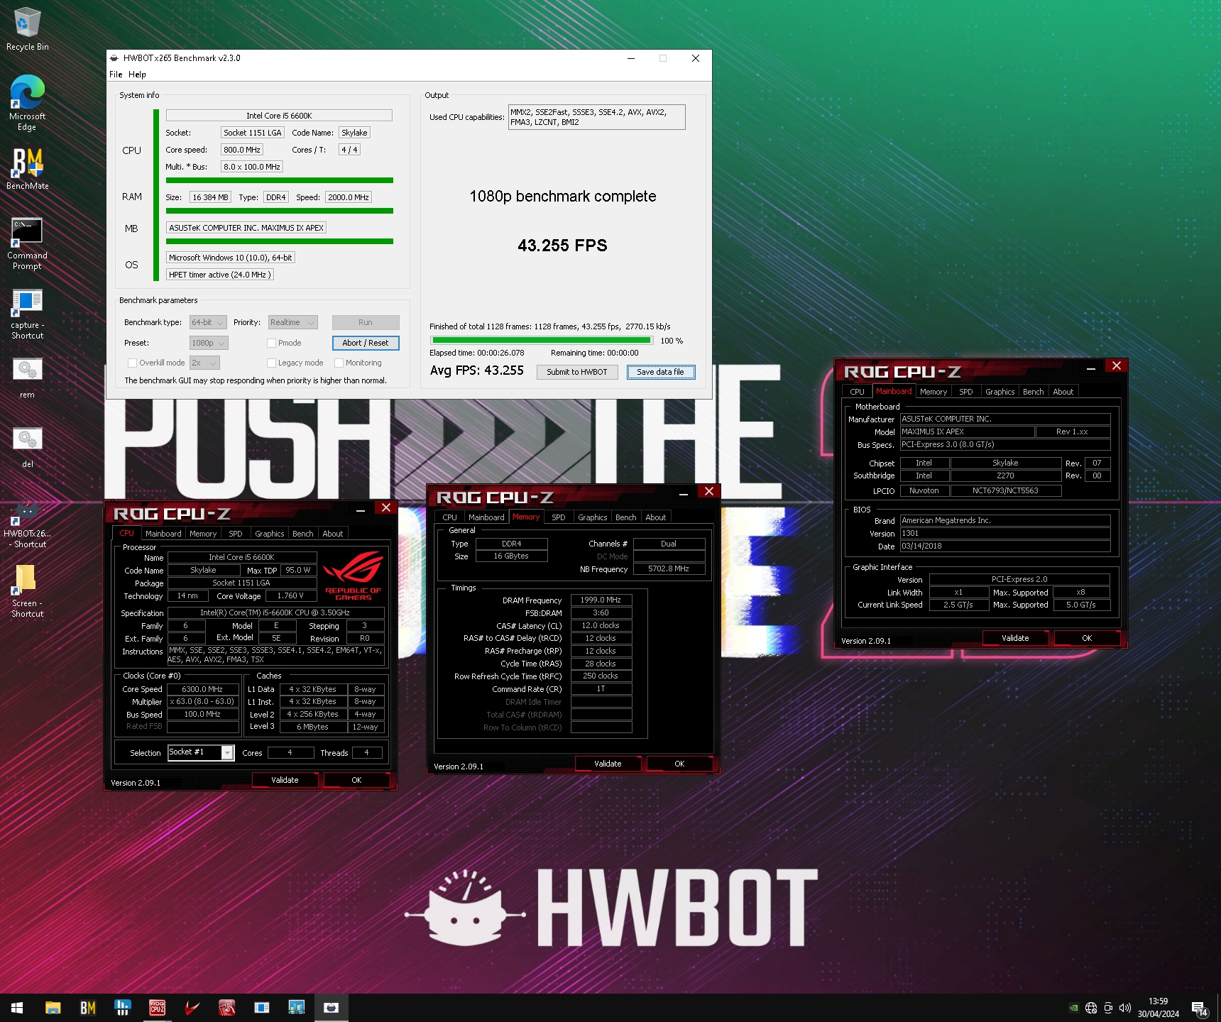Select the capture shortcut desktop icon
1221x1022 pixels.
pyautogui.click(x=27, y=314)
